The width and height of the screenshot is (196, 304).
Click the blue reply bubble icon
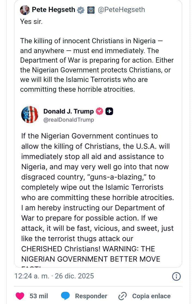tap(65, 296)
